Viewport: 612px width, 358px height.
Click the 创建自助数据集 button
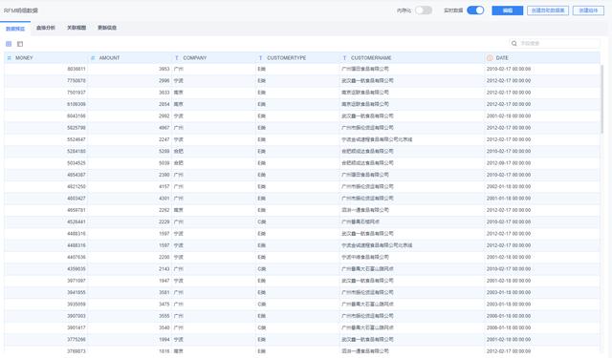pos(548,11)
